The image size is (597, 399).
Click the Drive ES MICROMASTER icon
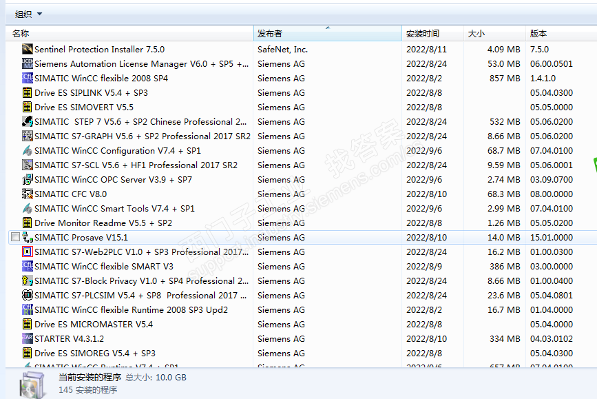(28, 325)
